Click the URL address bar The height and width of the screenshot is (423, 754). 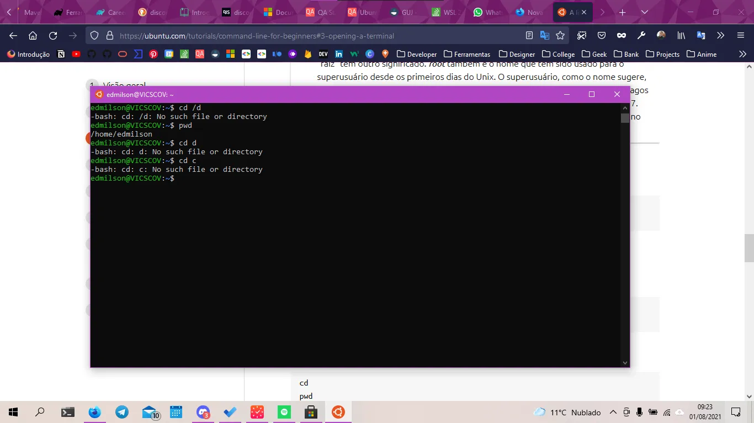315,36
